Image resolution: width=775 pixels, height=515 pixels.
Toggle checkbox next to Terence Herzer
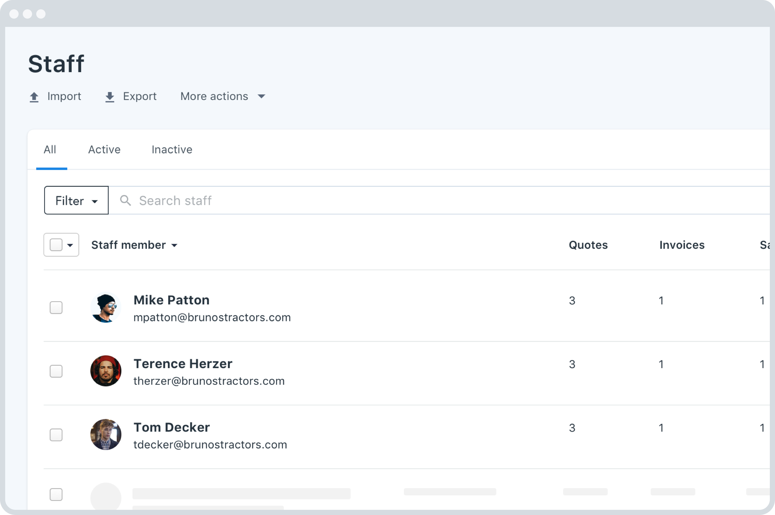pos(56,371)
